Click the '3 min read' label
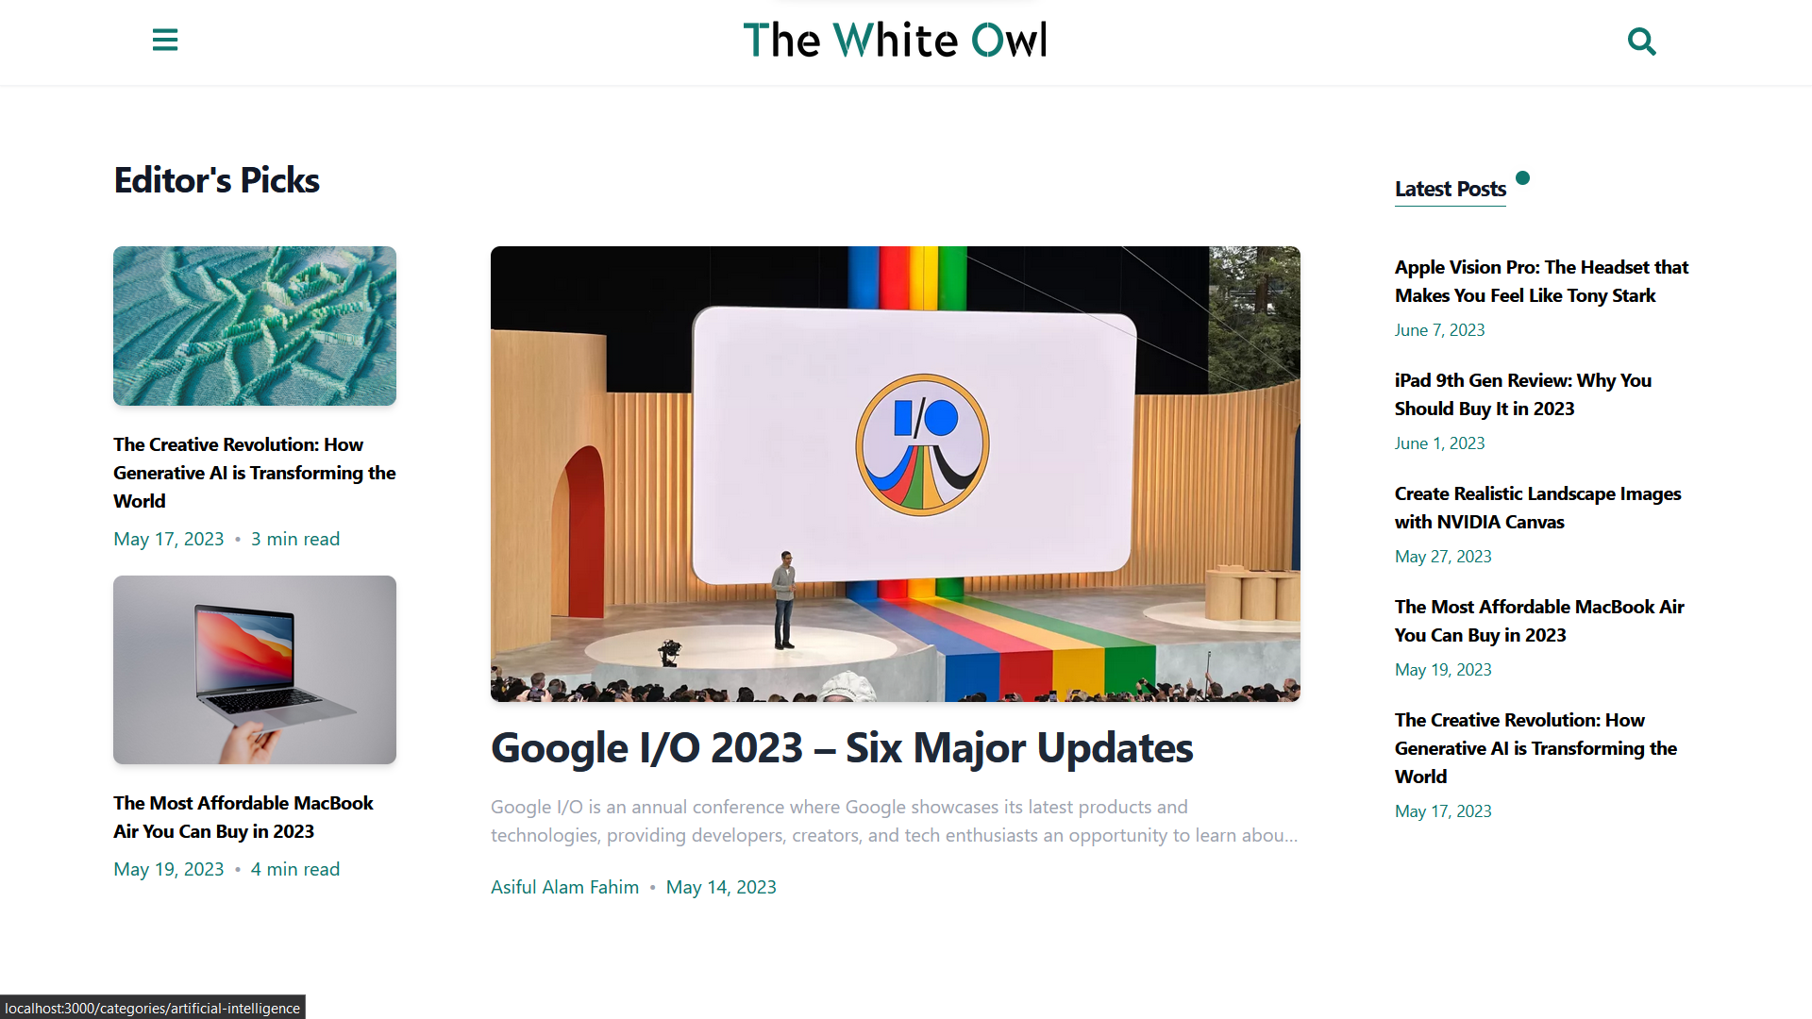Screen dimensions: 1812x1019 (295, 539)
